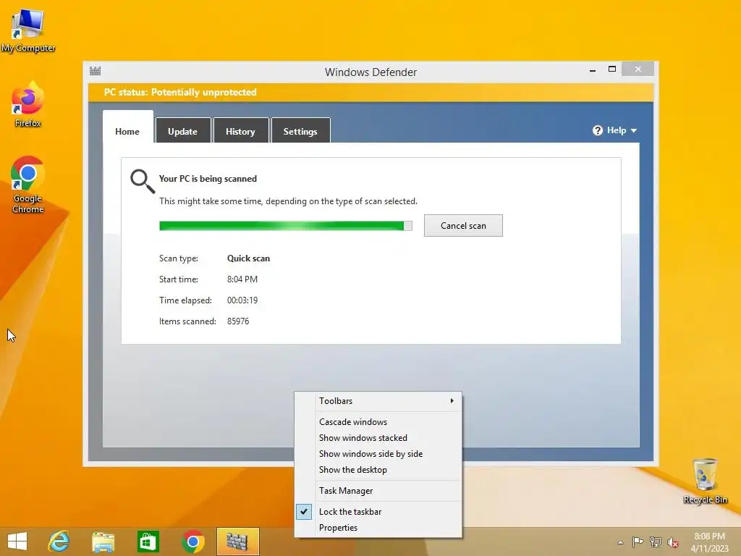The height and width of the screenshot is (556, 741).
Task: Toggle Lock the taskbar checkmark
Action: coord(304,512)
